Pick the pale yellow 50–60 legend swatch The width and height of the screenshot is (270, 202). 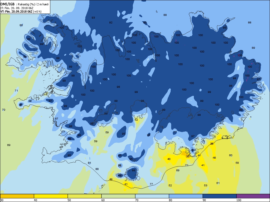84,196
